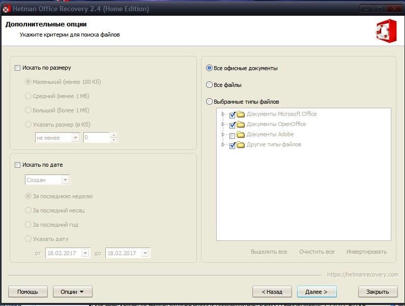The height and width of the screenshot is (306, 405).
Task: Go back with the < Назад button
Action: (x=272, y=292)
